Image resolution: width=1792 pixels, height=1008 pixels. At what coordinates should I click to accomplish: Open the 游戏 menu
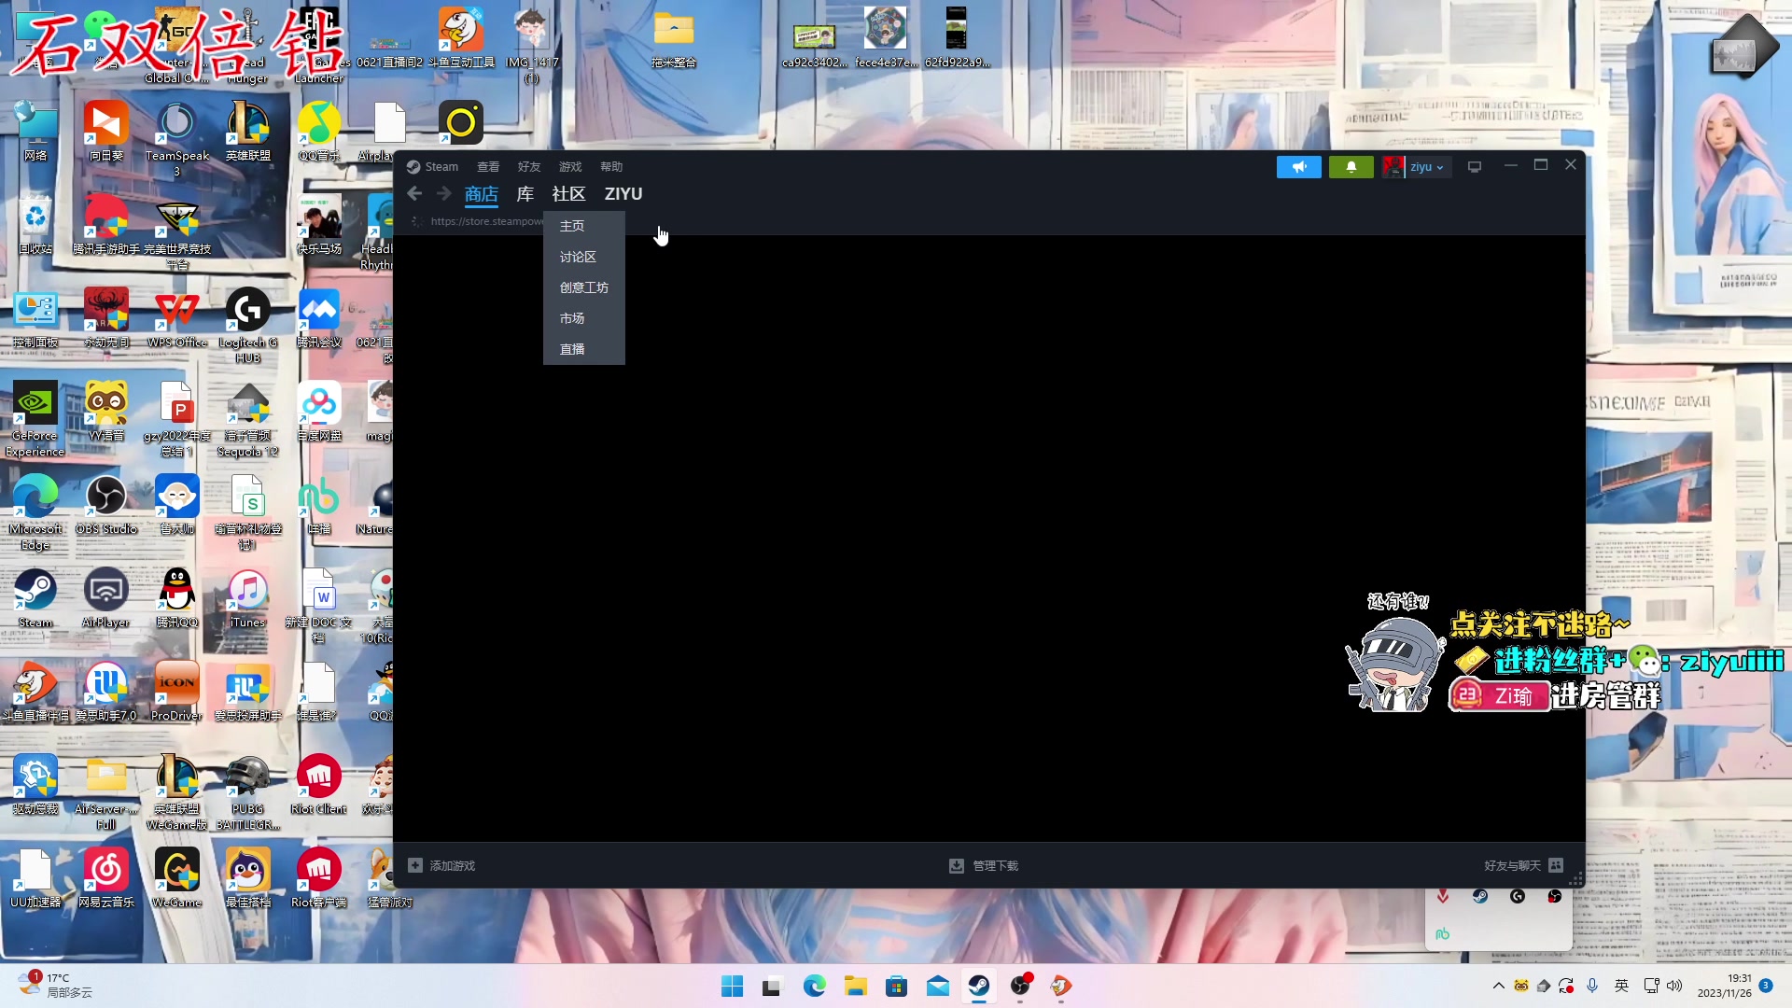[570, 167]
